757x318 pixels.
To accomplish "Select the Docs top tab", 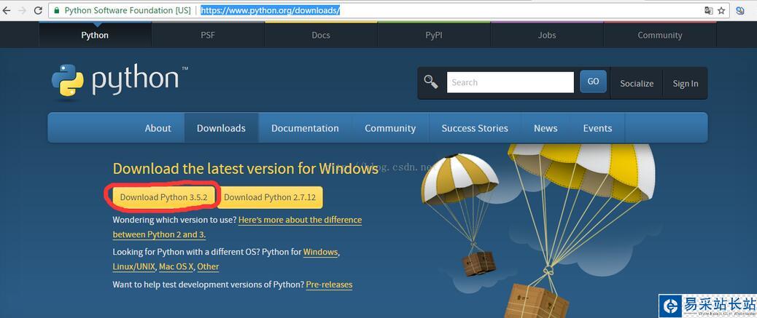I will pyautogui.click(x=321, y=35).
